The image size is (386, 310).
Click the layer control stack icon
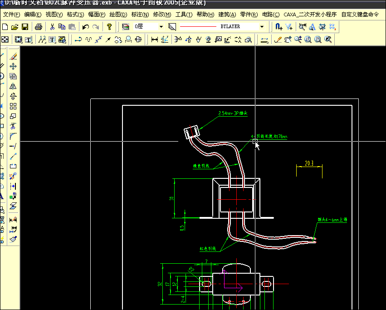point(126,27)
